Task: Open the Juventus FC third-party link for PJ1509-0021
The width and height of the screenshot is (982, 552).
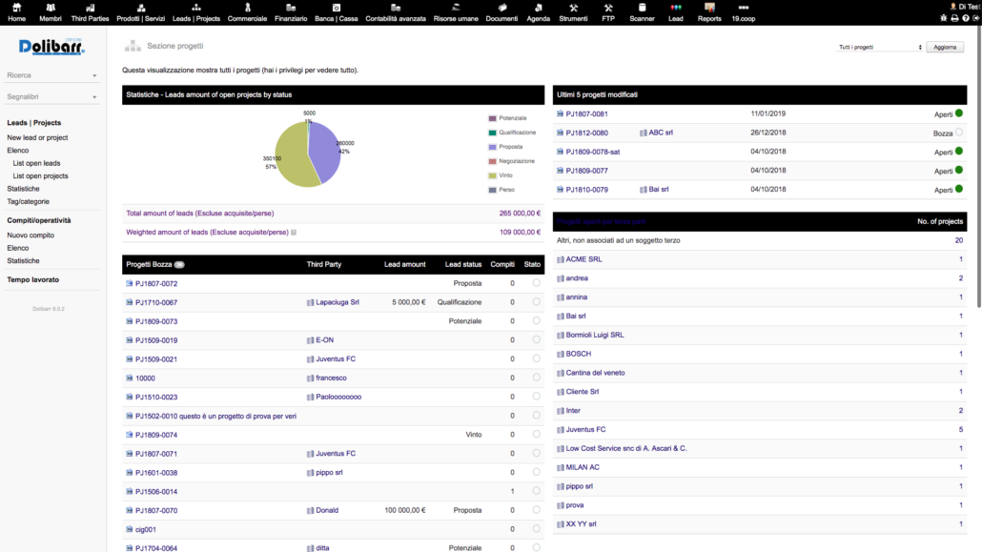Action: [x=335, y=359]
